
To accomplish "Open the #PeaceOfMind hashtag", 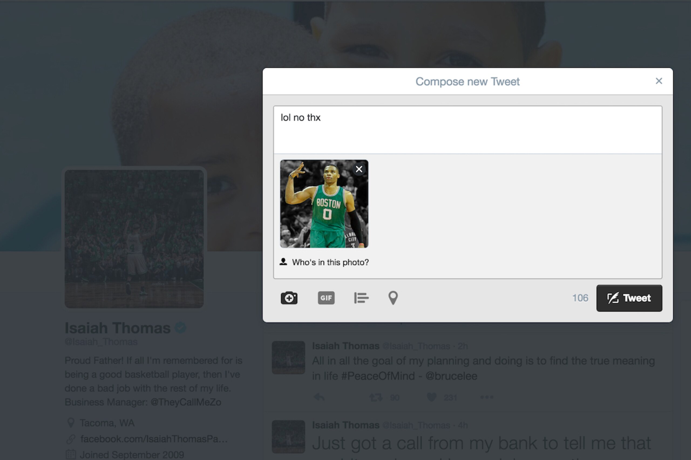I will 378,376.
